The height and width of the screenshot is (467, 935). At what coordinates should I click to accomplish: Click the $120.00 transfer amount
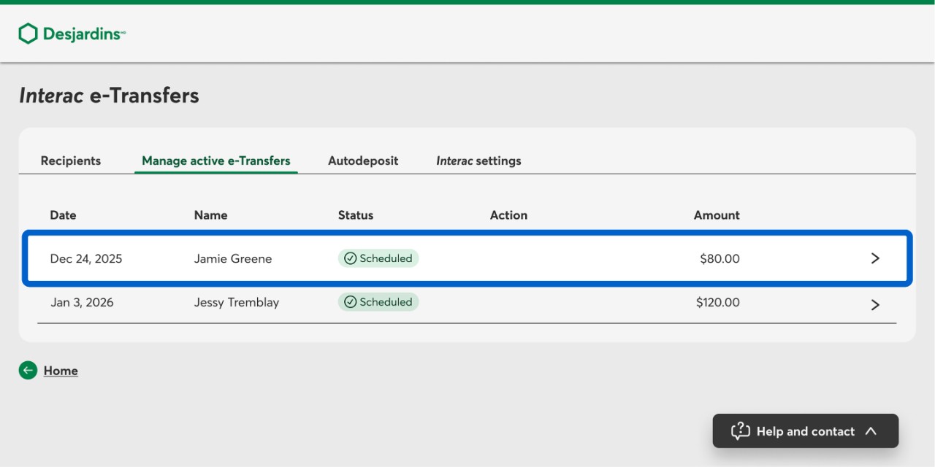pos(717,302)
